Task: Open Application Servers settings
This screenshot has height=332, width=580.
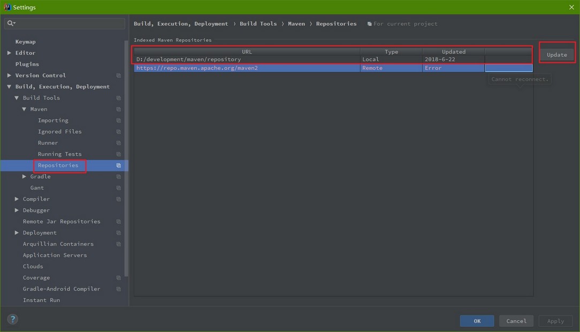Action: click(55, 255)
